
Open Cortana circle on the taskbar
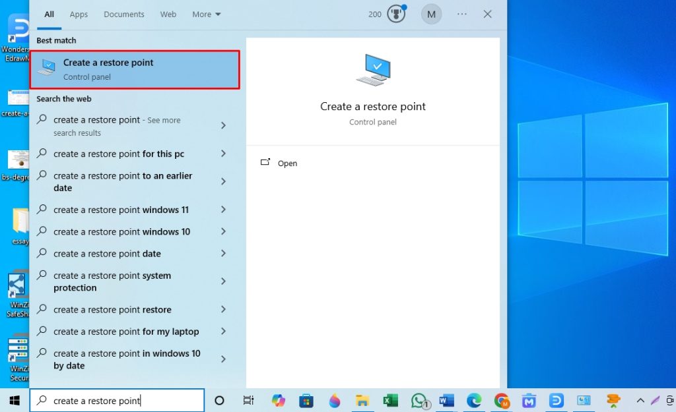219,401
